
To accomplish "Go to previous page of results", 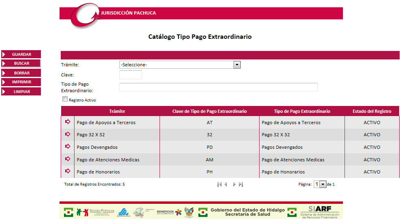I will [x=226, y=184].
